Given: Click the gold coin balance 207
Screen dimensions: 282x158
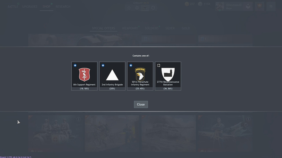Looking at the screenshot, I should [x=190, y=4].
